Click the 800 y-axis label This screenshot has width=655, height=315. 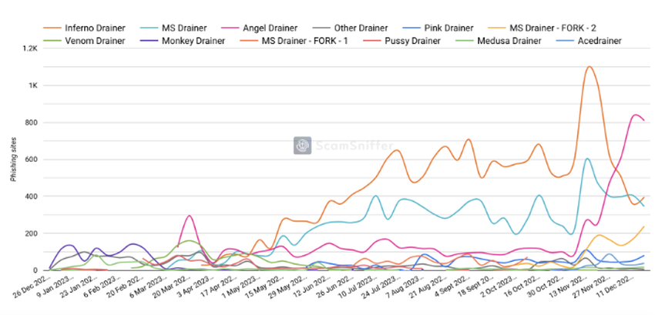(32, 122)
